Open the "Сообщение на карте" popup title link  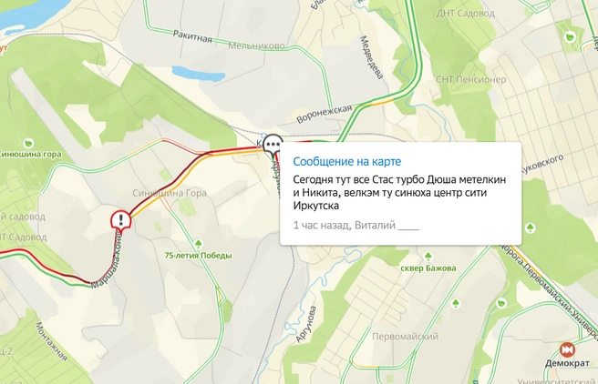pos(346,161)
